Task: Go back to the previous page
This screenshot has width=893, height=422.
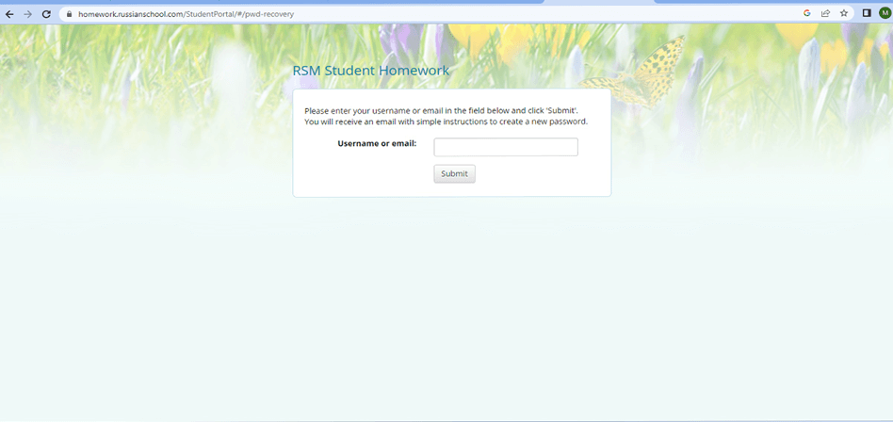Action: coord(9,14)
